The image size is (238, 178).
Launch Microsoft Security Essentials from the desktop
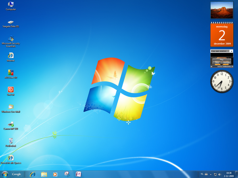point(11,42)
